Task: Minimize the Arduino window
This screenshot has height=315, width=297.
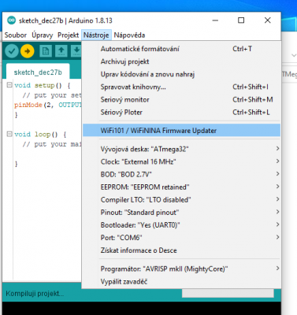Action: click(215, 20)
